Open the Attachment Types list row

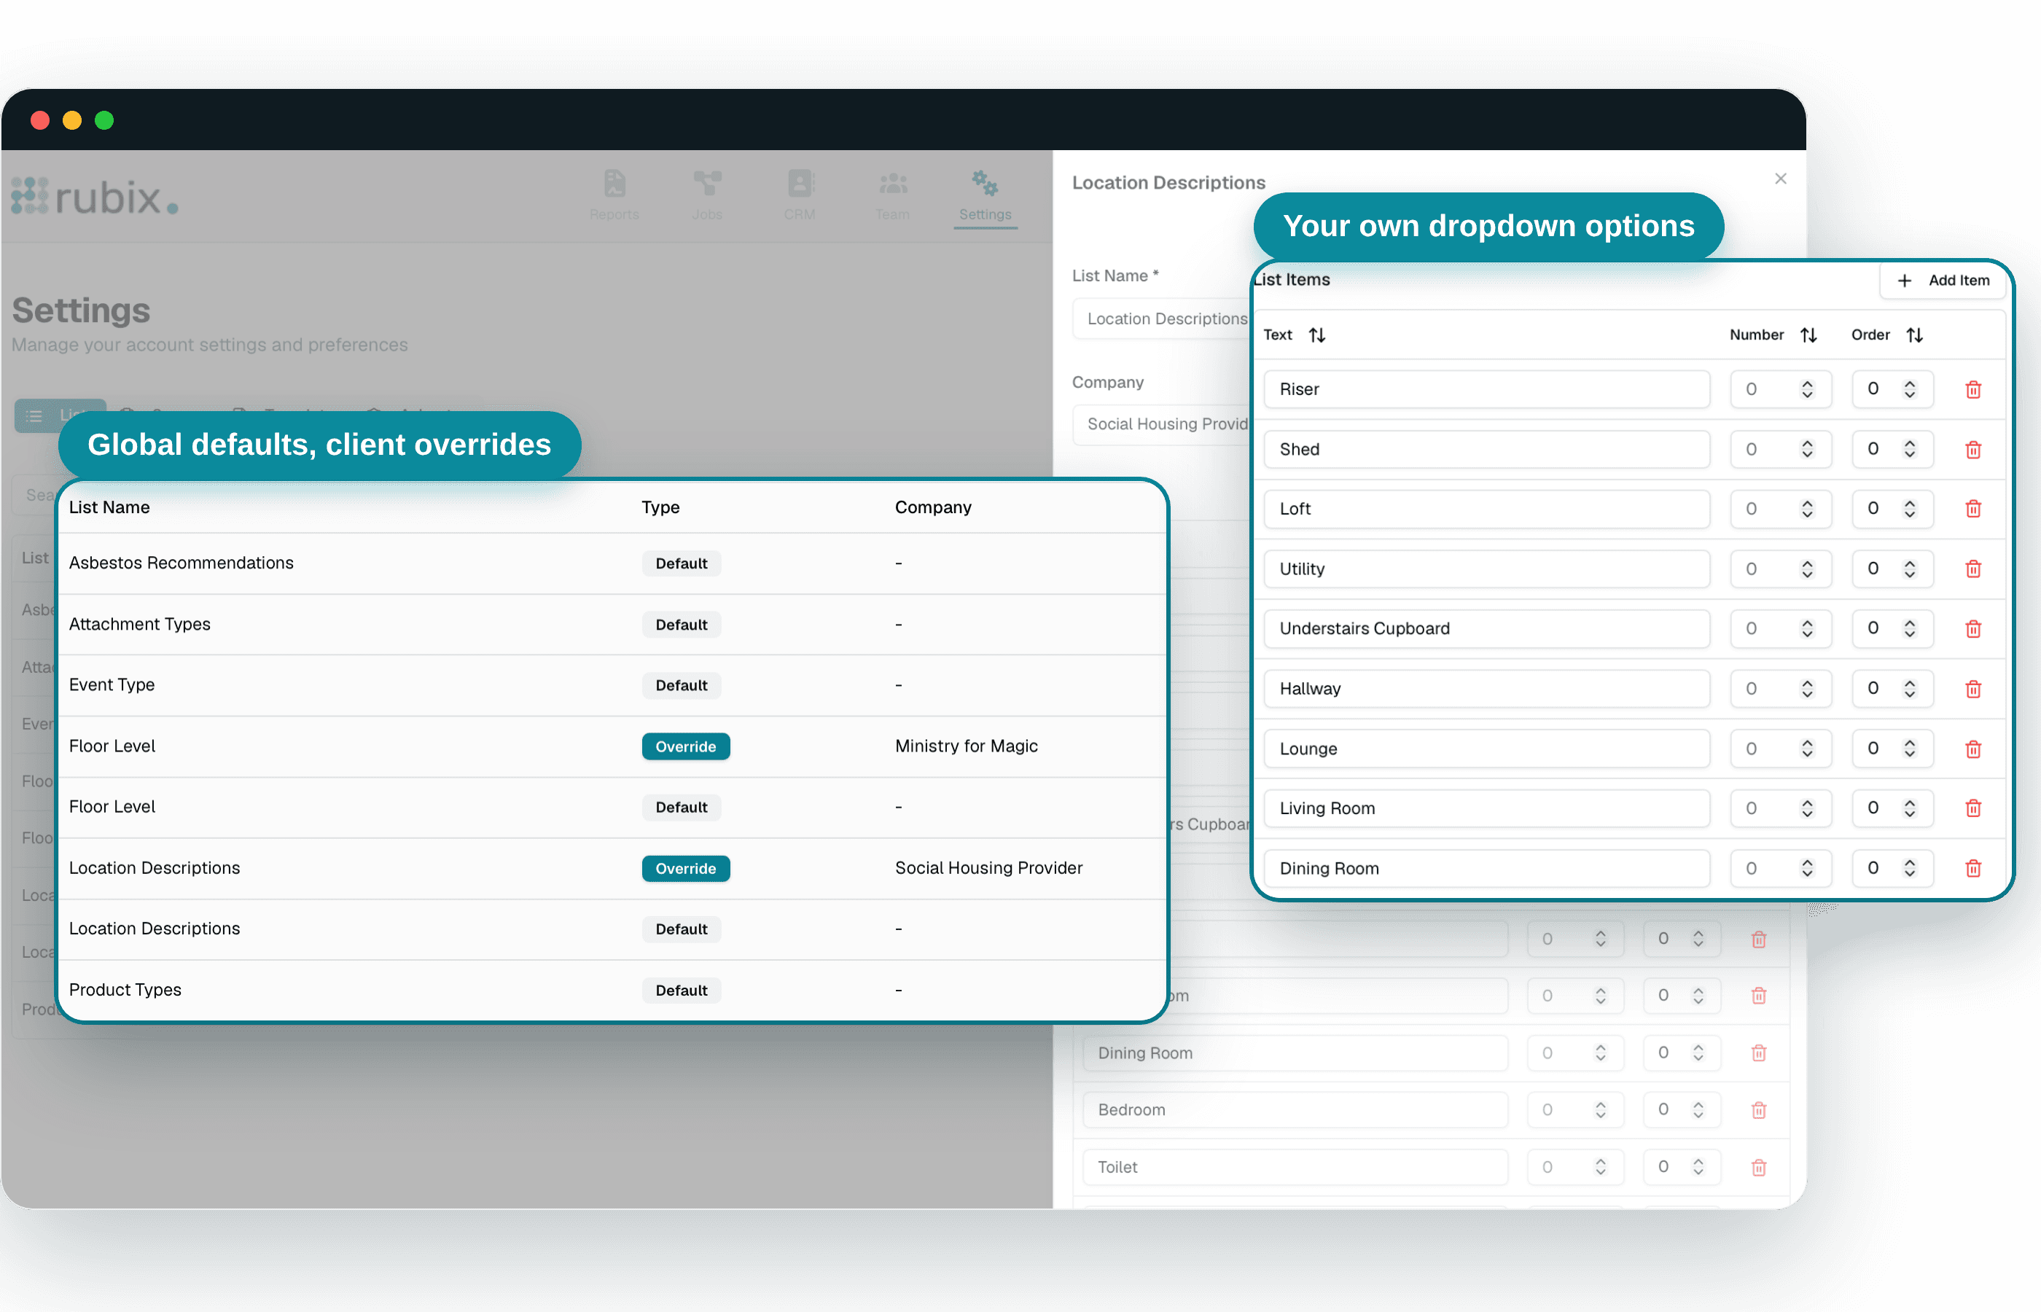coord(612,625)
